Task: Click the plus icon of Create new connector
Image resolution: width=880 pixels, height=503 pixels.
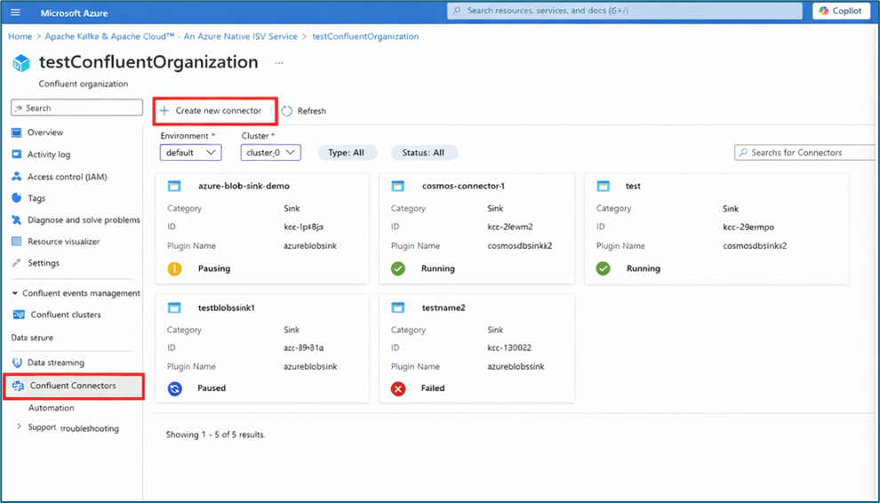Action: tap(164, 110)
